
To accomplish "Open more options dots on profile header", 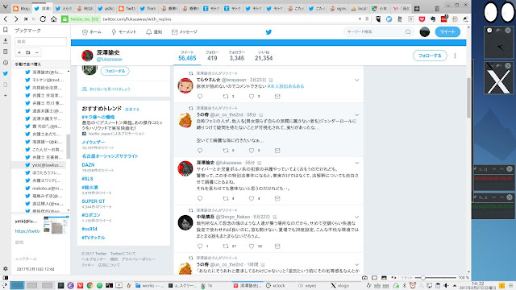I will (455, 56).
